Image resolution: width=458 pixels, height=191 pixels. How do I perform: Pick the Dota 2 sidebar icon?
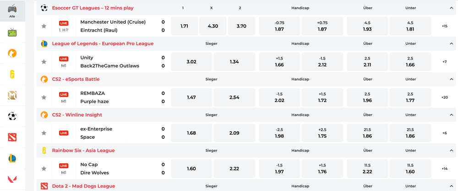pos(12,138)
